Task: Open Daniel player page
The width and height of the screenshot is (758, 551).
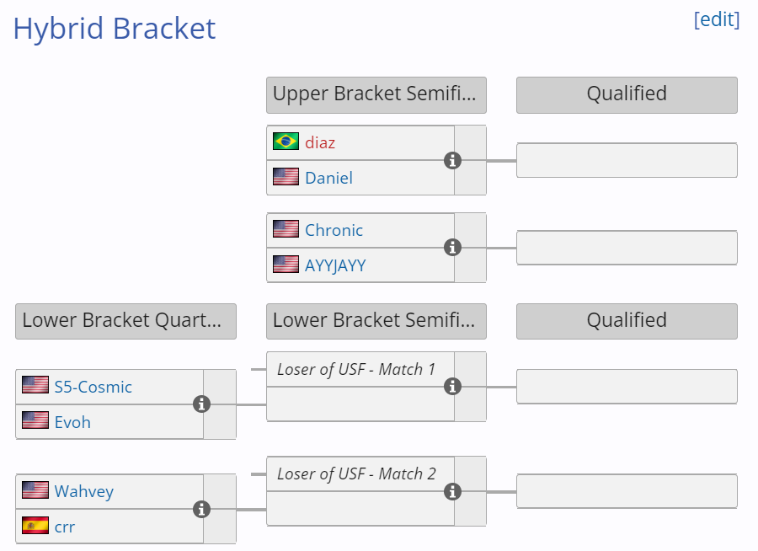Action: tap(328, 178)
